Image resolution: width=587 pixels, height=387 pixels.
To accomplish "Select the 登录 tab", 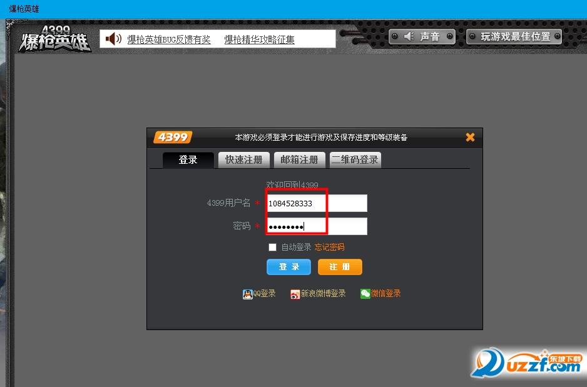I will click(x=188, y=160).
